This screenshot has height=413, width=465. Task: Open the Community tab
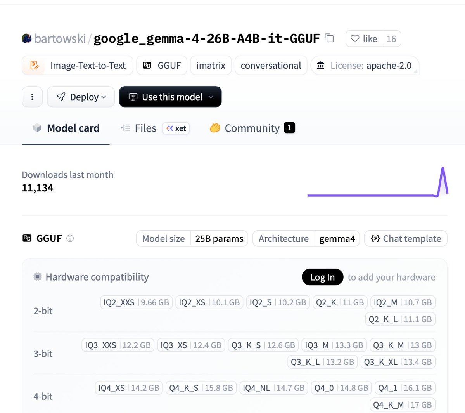[252, 128]
